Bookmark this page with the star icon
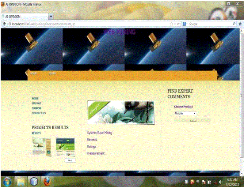 point(171,24)
